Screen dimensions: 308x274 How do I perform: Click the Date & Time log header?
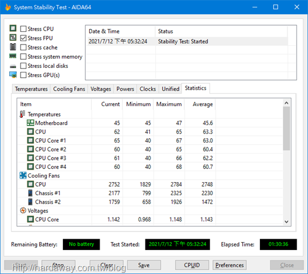click(121, 31)
